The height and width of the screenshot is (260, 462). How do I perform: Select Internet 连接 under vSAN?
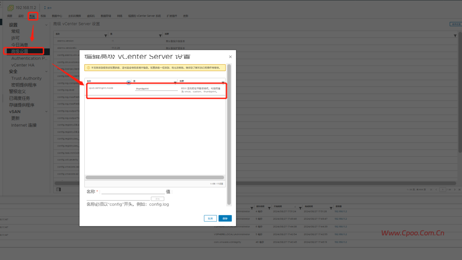pos(24,125)
